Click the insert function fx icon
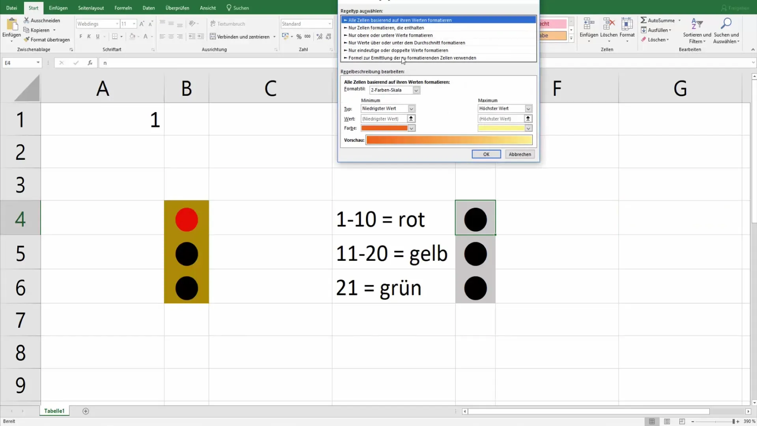757x426 pixels. [x=90, y=63]
